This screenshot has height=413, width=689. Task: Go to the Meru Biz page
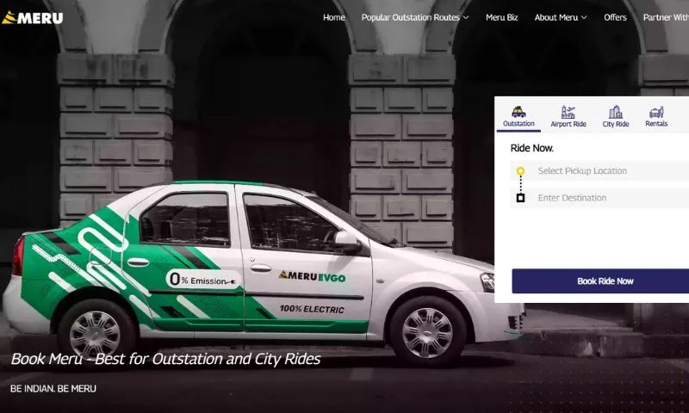[x=502, y=17]
